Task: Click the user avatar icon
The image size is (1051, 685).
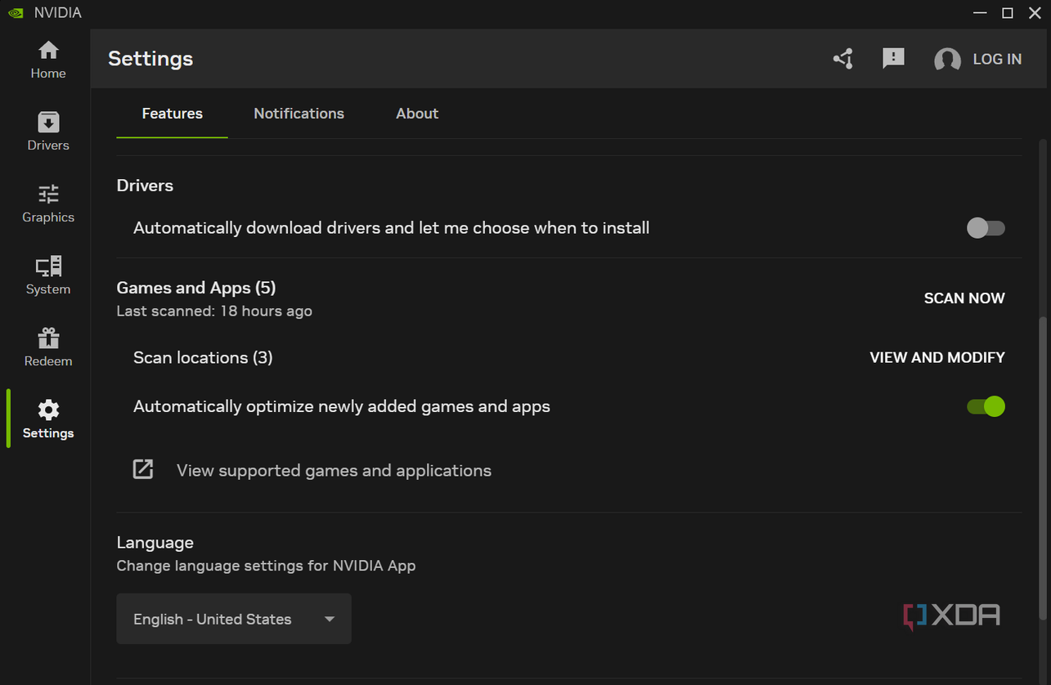Action: pos(947,60)
